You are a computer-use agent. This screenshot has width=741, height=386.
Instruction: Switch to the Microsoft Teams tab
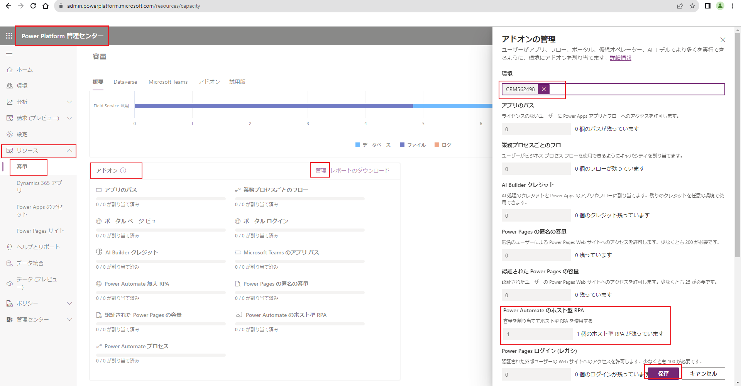pyautogui.click(x=168, y=82)
